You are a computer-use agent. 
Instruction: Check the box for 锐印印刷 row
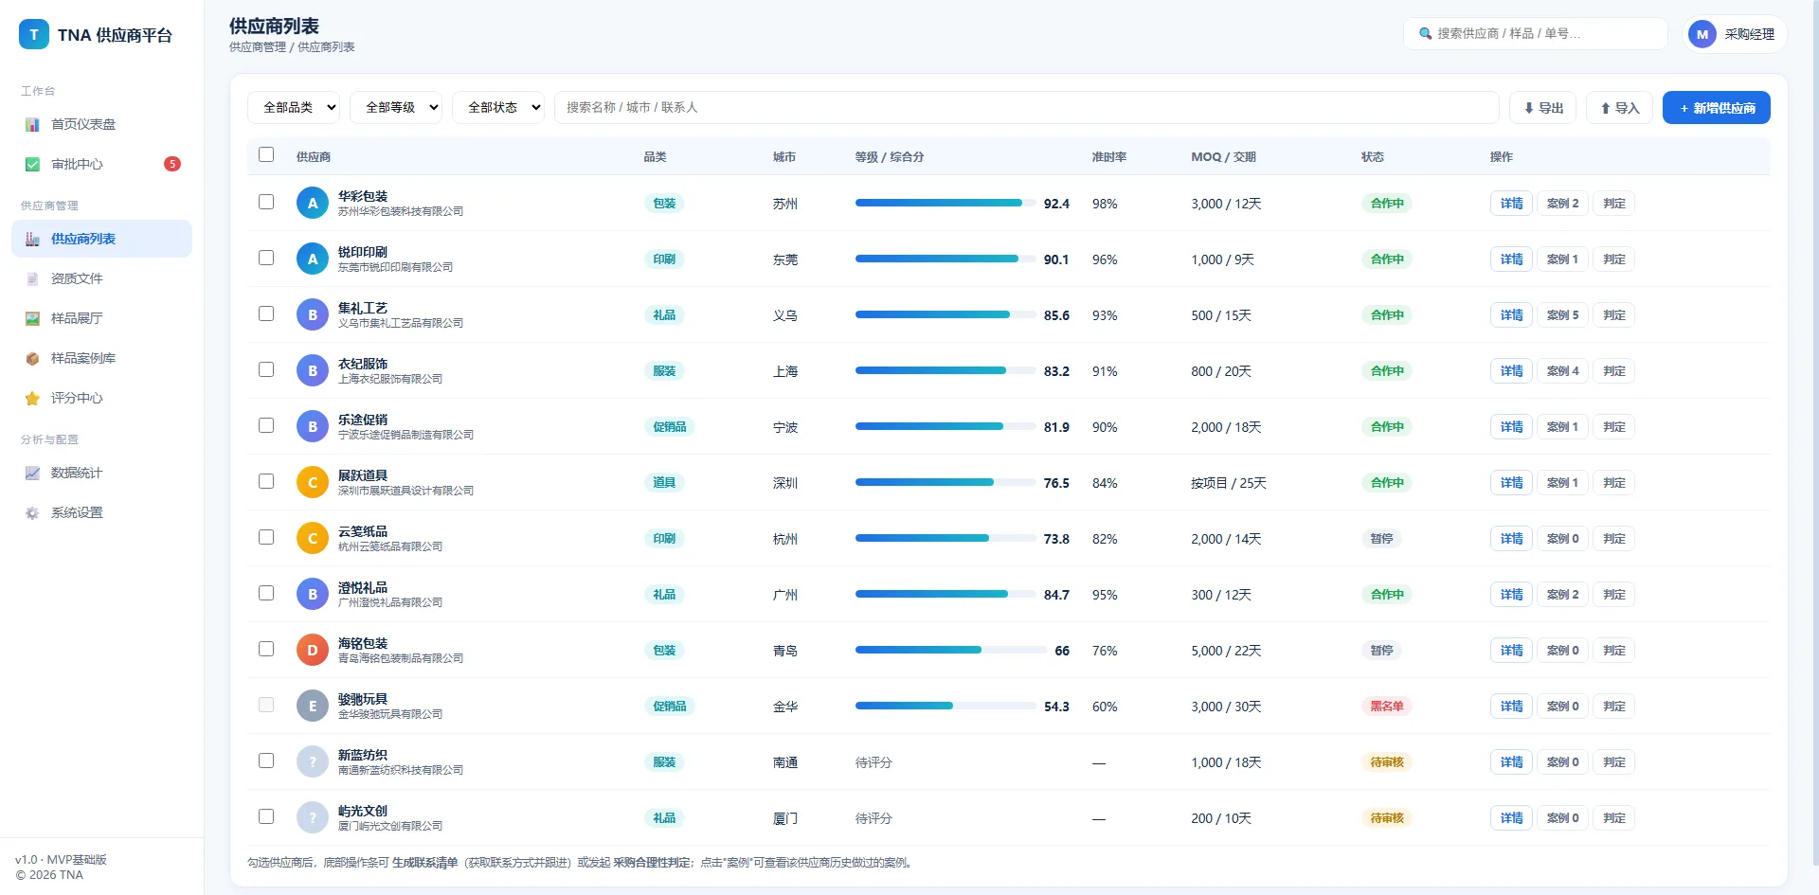[x=266, y=258]
